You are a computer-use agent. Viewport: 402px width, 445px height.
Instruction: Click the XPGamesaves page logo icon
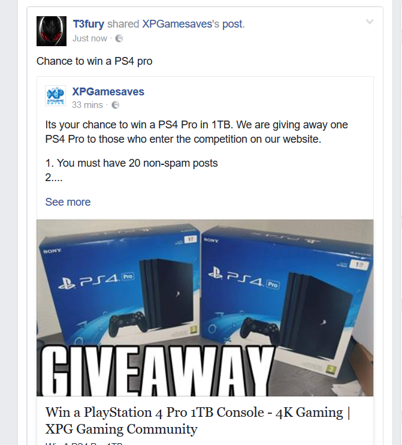tap(55, 95)
